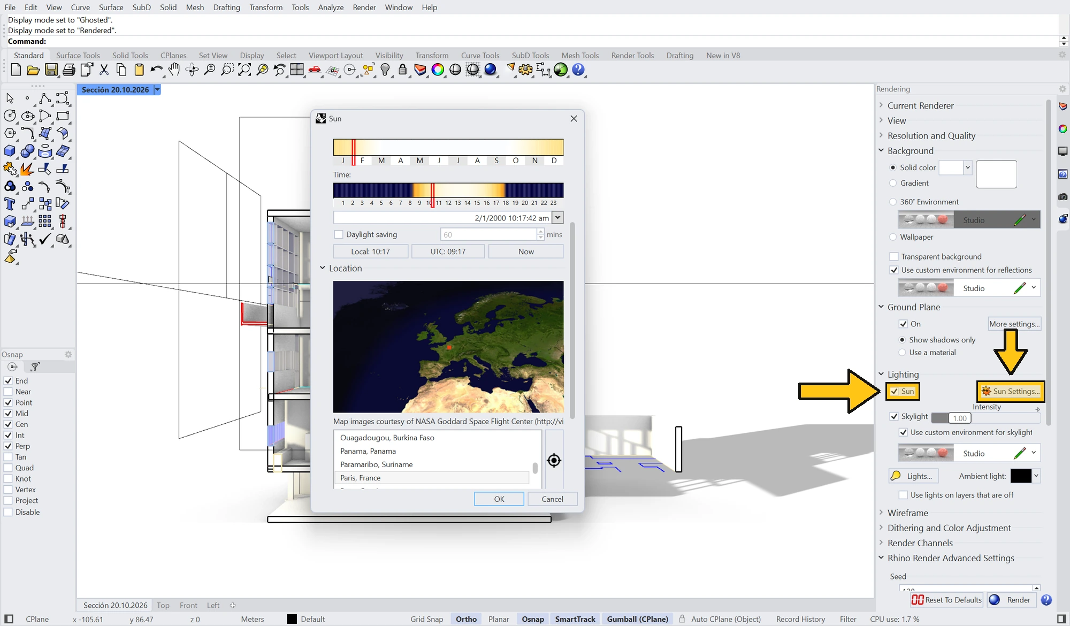
Task: Click the locate-on-map target icon
Action: (554, 460)
